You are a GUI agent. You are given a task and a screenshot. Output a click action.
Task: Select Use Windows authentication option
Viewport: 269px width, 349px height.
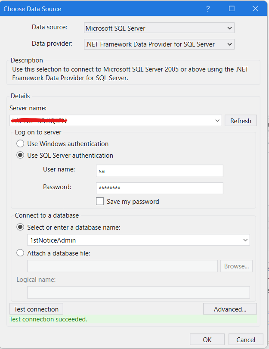[x=20, y=144]
